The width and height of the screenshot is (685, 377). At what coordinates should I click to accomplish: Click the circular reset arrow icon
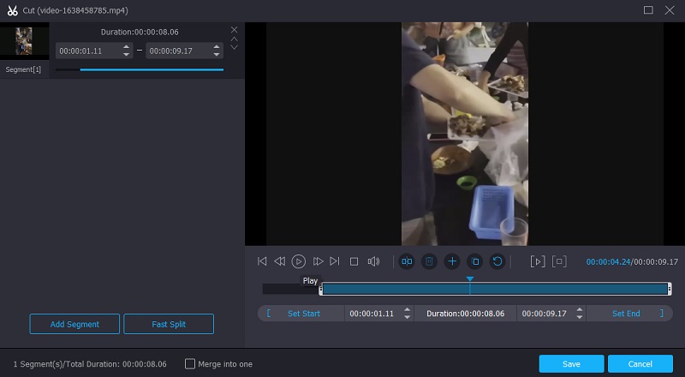coord(497,261)
